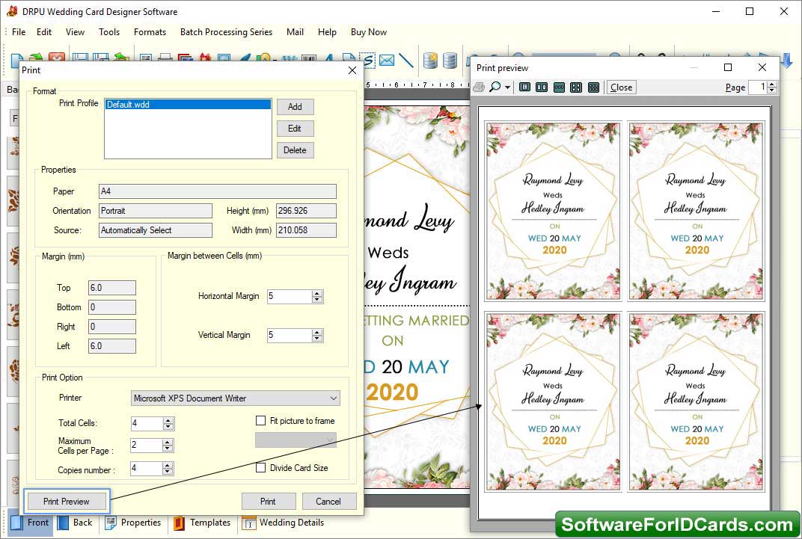Decrease Horizontal Margin with down arrow
The image size is (802, 539).
point(318,299)
